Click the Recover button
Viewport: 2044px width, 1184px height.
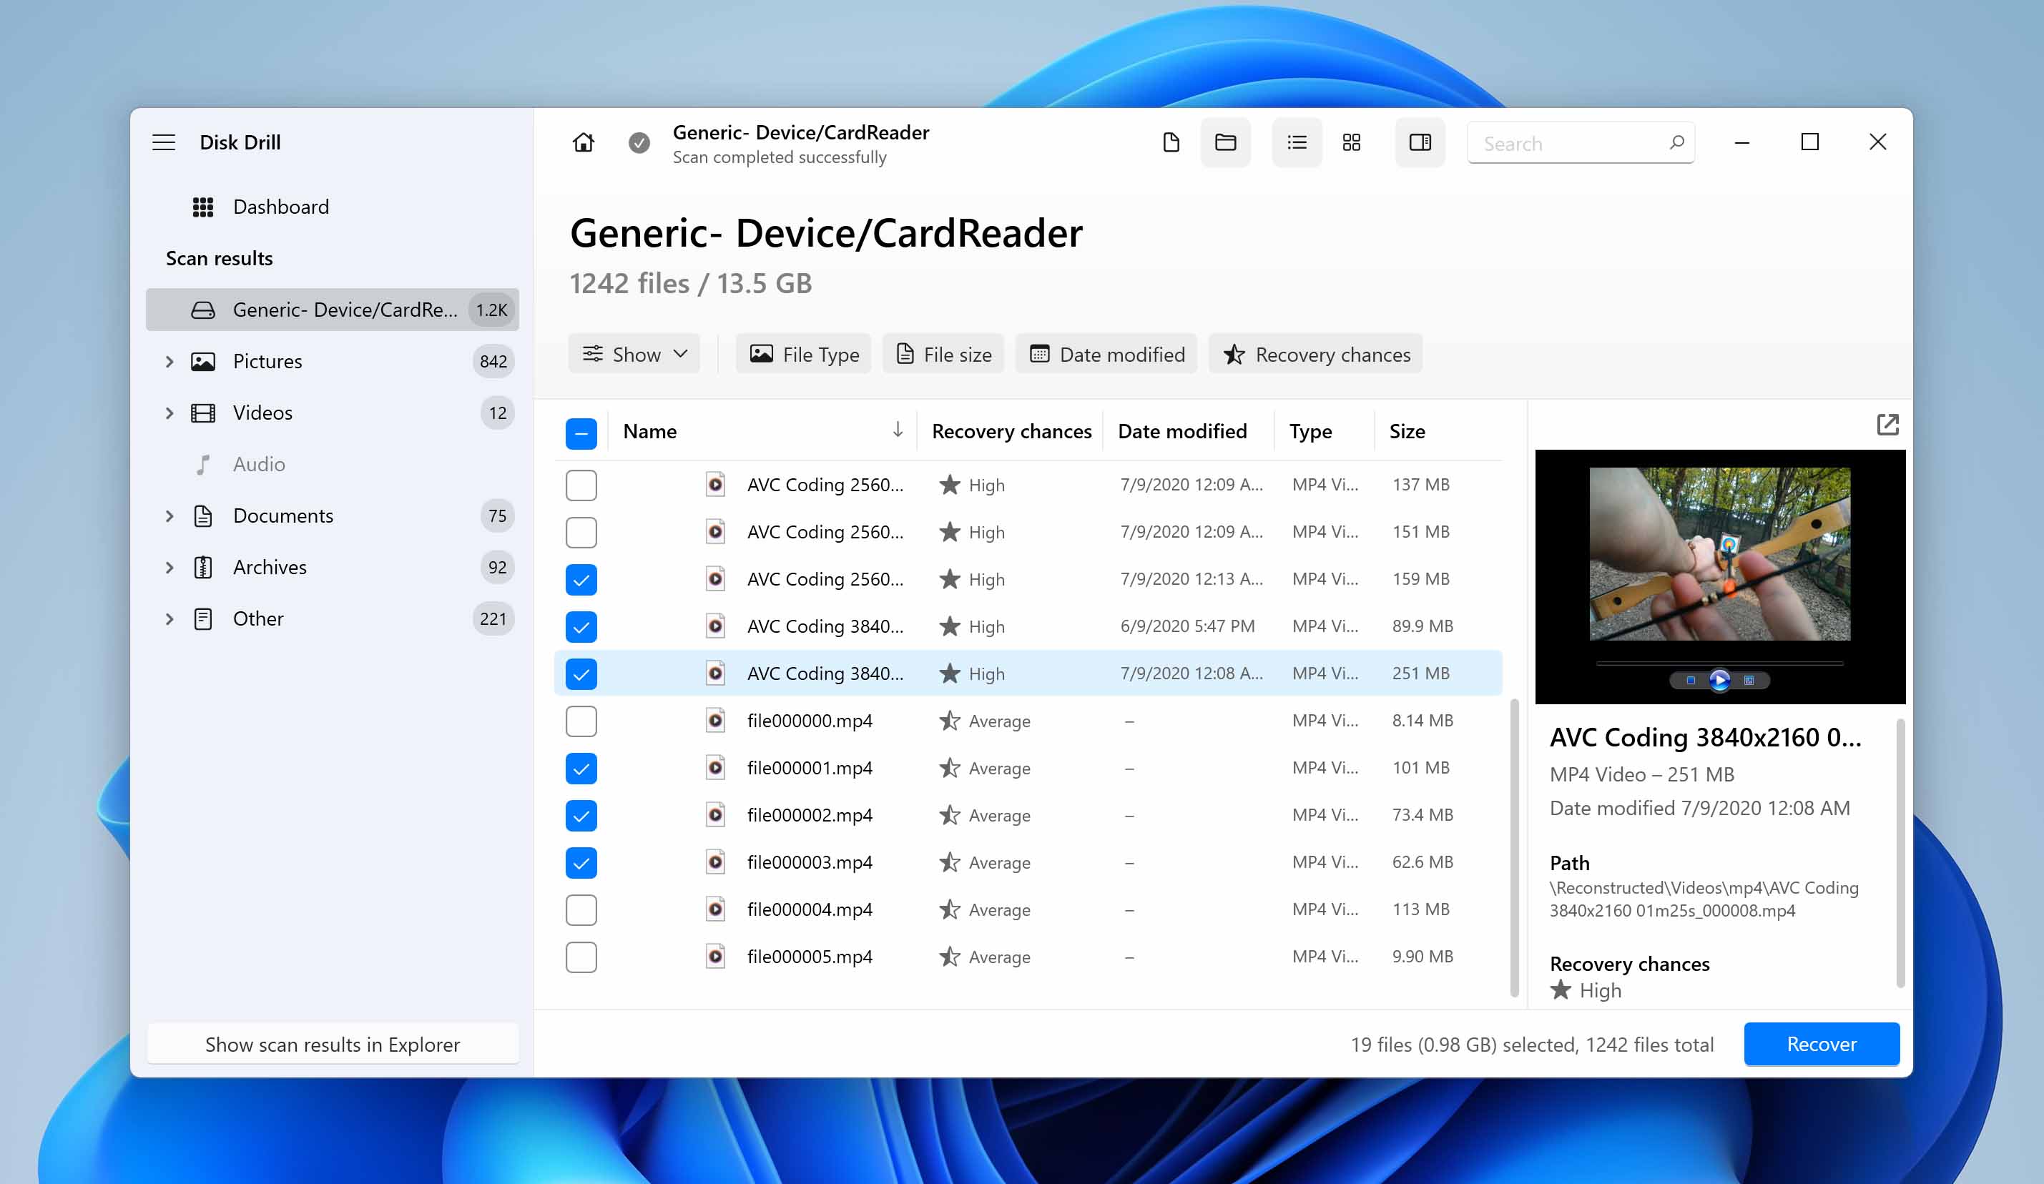1820,1043
